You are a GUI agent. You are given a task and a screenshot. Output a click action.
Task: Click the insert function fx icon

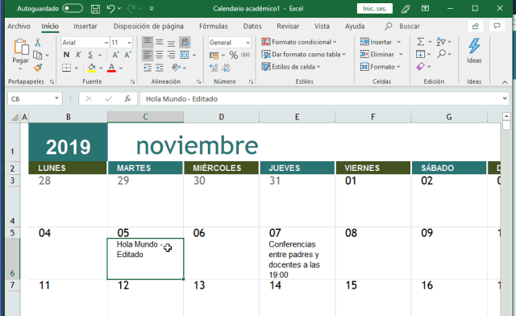point(127,98)
